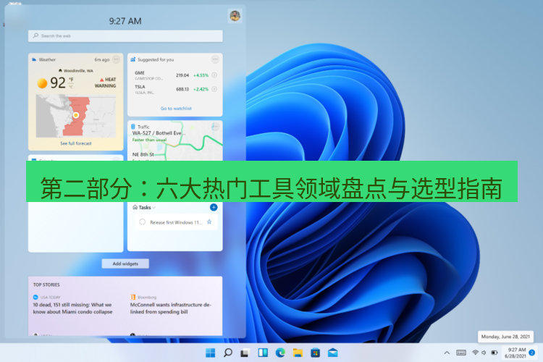Add TSLA to watchlist plus icon
Screen dimensions: 543x362
point(214,89)
